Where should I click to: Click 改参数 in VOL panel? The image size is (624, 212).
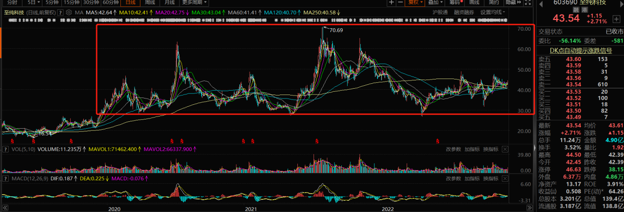coord(453,149)
